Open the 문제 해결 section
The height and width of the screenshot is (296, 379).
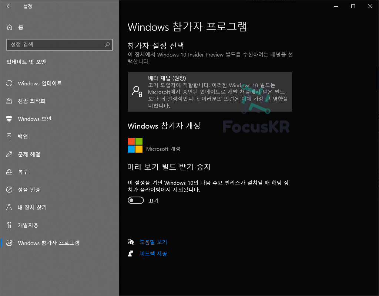tap(59, 154)
